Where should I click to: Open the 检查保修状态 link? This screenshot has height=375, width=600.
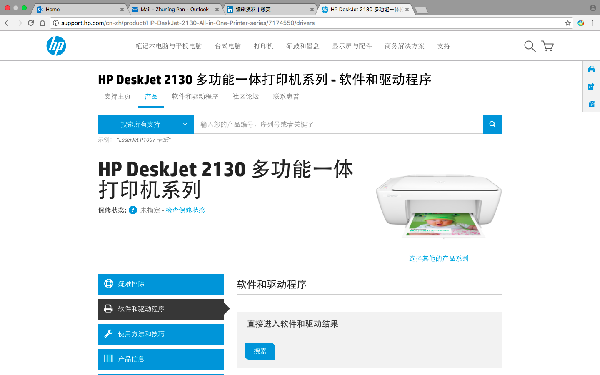point(185,210)
